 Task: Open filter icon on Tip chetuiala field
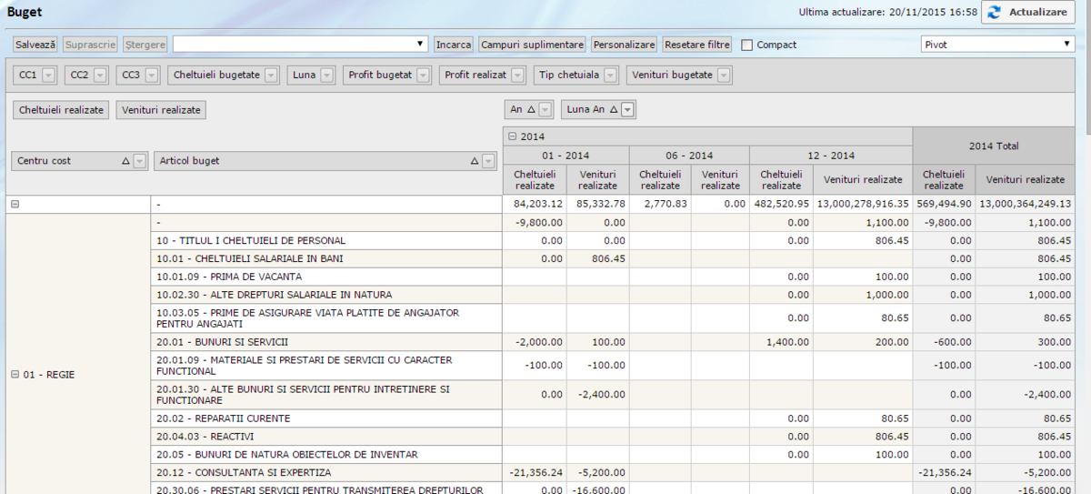point(610,76)
